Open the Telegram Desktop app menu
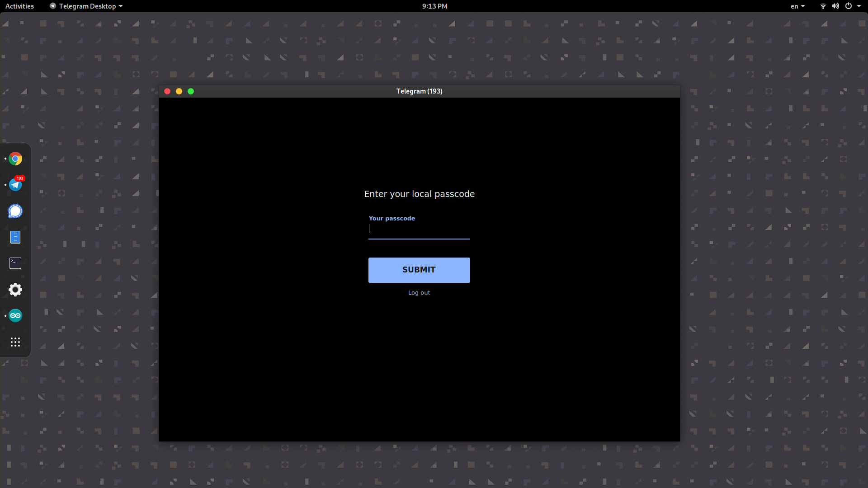The image size is (868, 488). (86, 6)
